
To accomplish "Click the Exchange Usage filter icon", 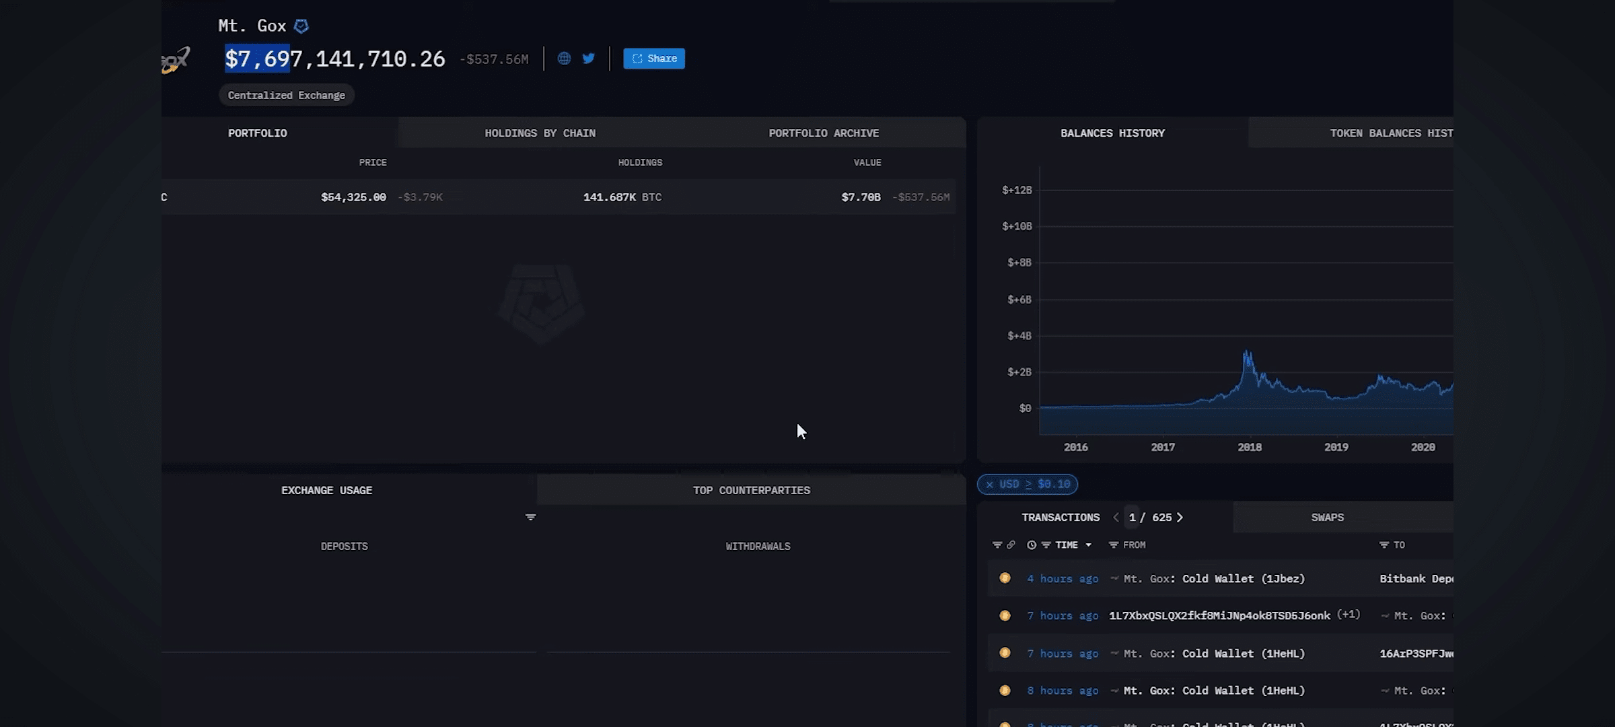I will coord(530,517).
